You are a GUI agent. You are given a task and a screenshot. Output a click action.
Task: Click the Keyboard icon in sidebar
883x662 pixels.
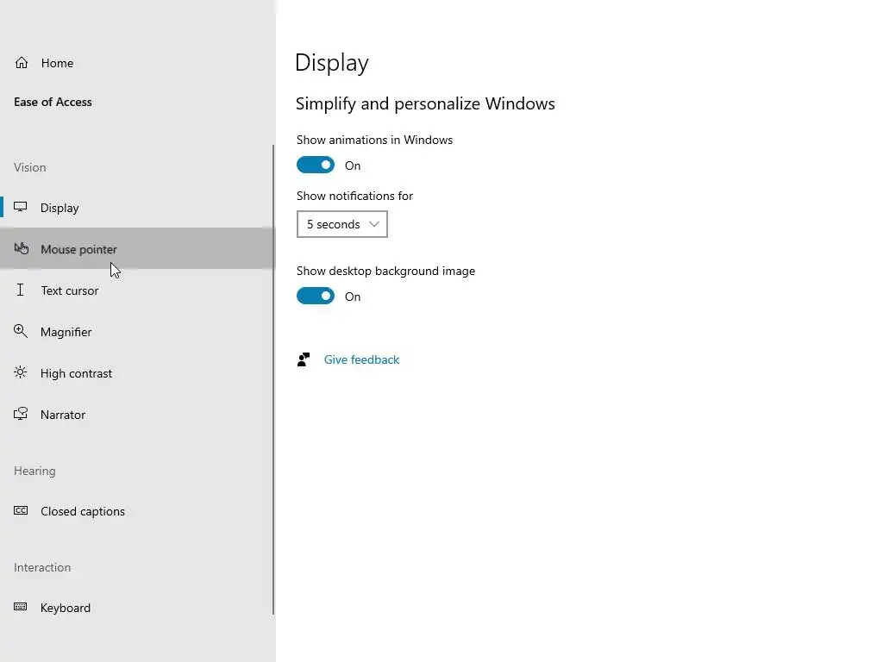21,607
